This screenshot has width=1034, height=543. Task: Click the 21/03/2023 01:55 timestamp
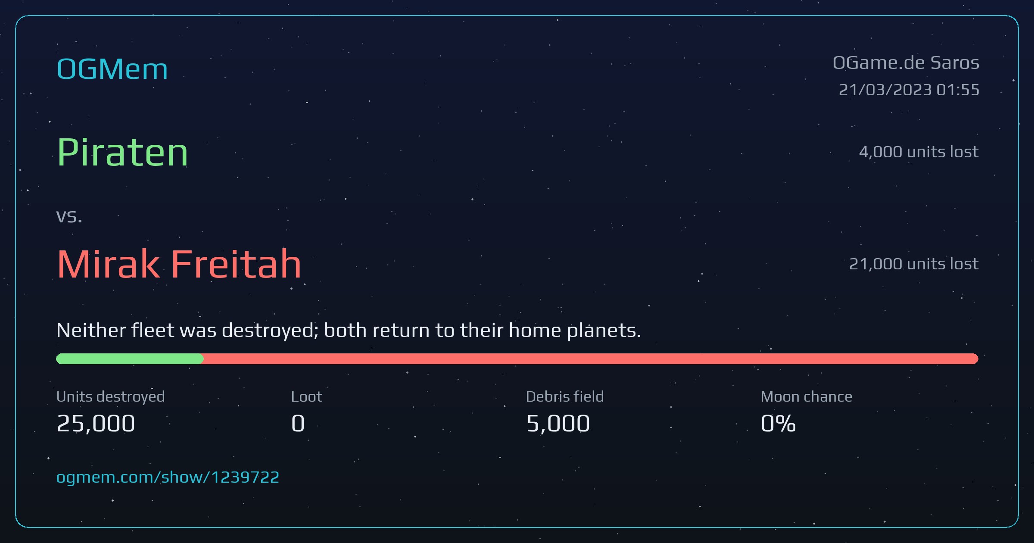(x=909, y=90)
